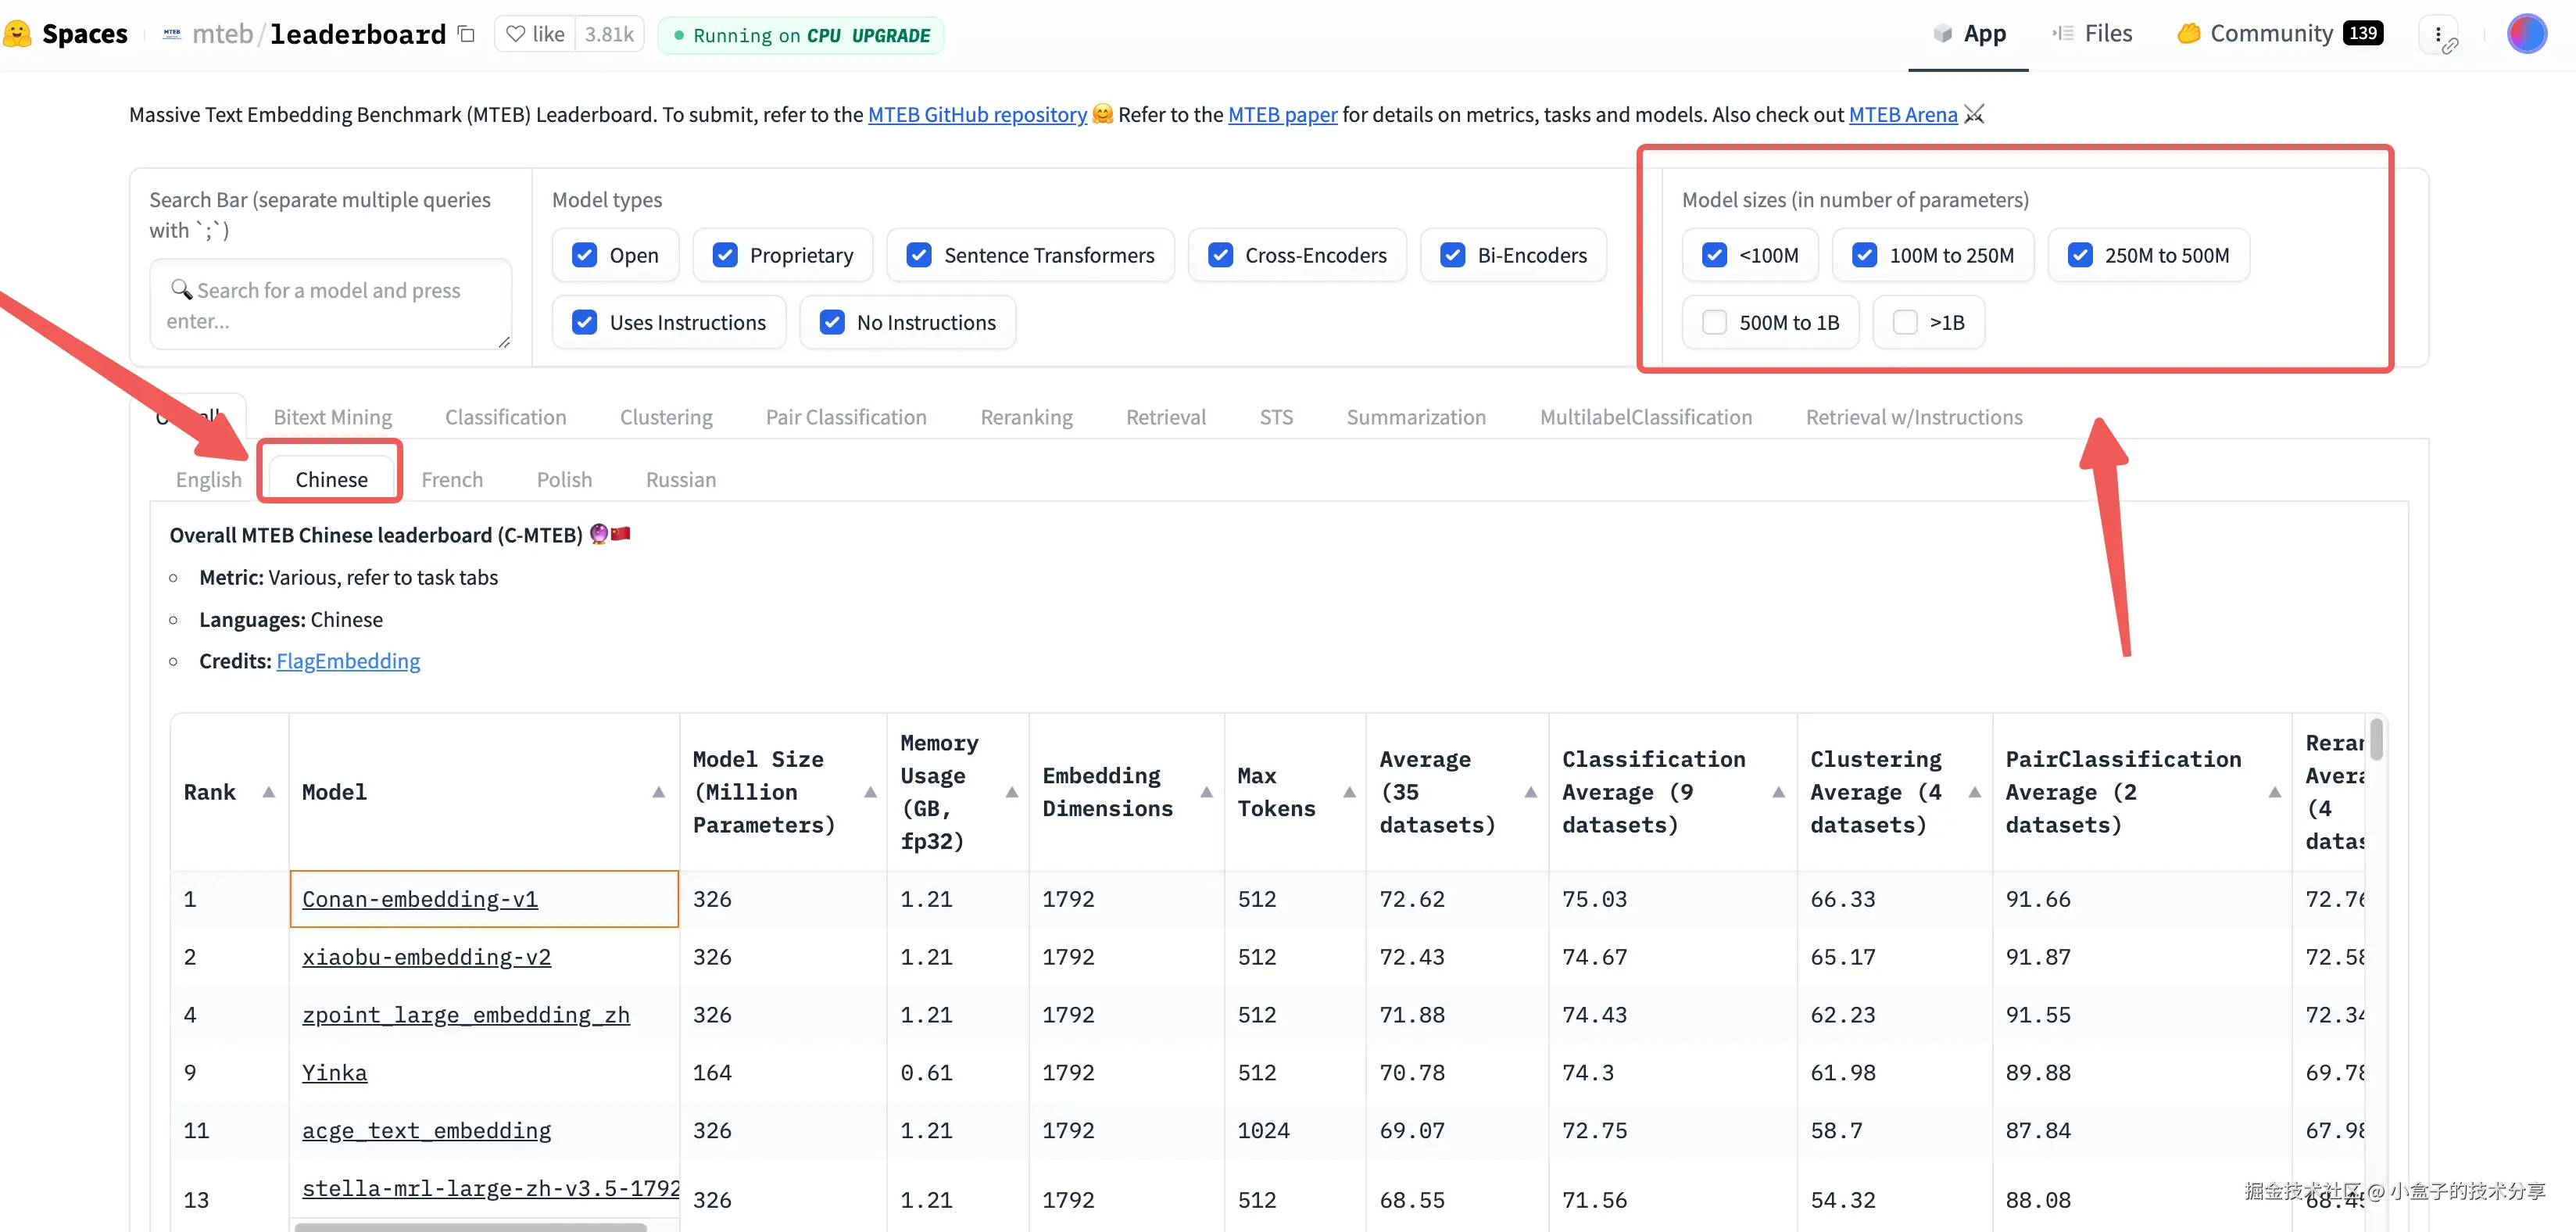This screenshot has width=2576, height=1232.
Task: Click the model search input field
Action: tap(330, 305)
